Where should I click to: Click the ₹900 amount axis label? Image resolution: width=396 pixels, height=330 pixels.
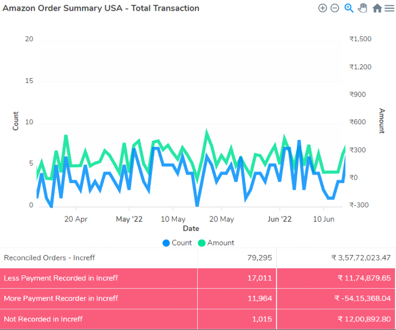point(357,94)
